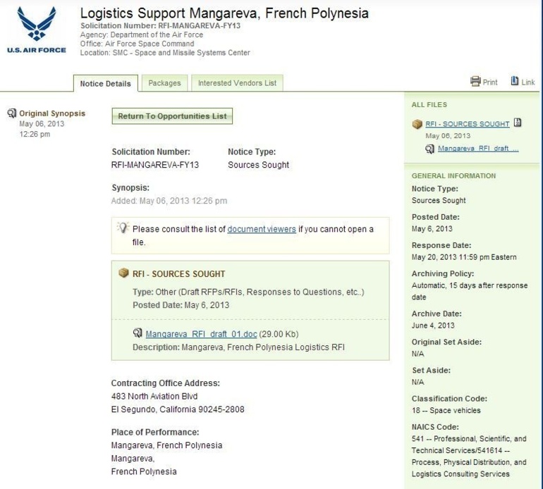This screenshot has height=489, width=543.
Task: Open the Notice Details tab
Action: pyautogui.click(x=106, y=83)
